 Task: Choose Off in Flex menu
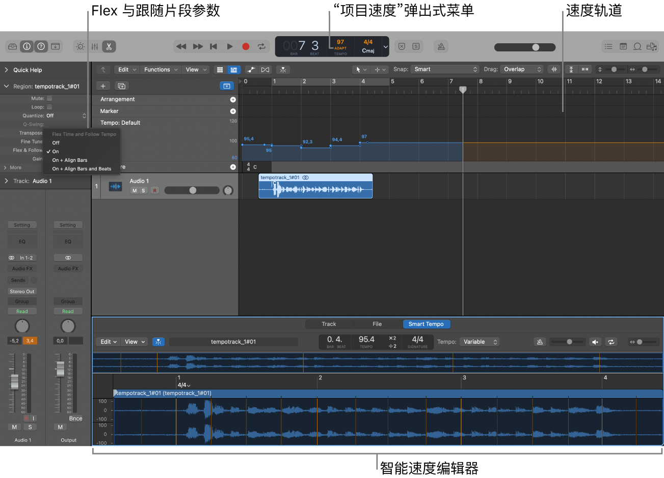(x=56, y=143)
